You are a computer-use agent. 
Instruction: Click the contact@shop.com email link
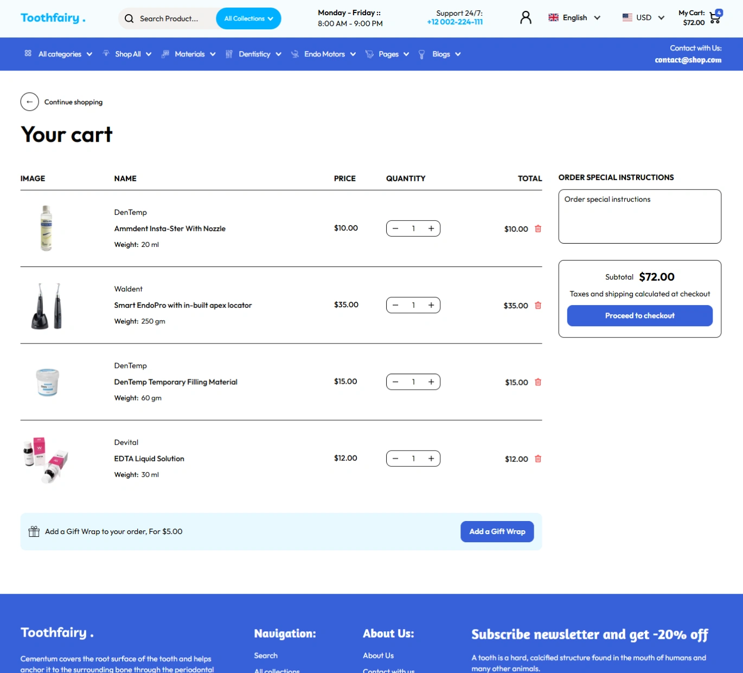coord(688,60)
